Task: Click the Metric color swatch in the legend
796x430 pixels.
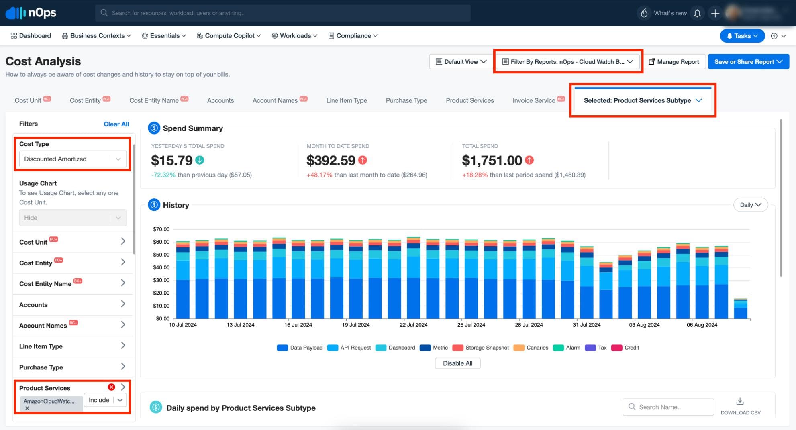Action: click(425, 347)
